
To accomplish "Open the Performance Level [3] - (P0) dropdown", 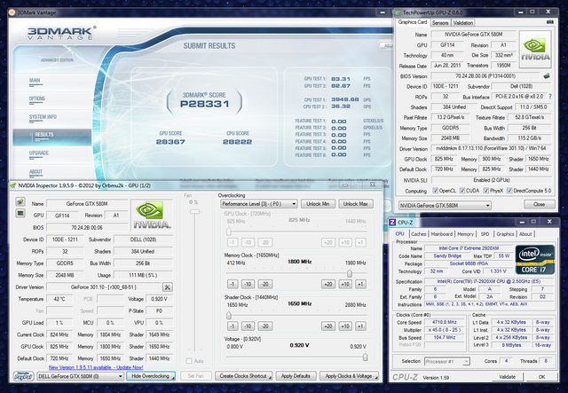I will (x=259, y=204).
